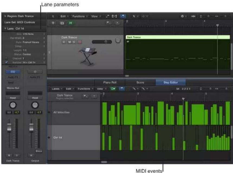Switch to the Score tab
Screen dimensions: 233x173
click(x=140, y=82)
